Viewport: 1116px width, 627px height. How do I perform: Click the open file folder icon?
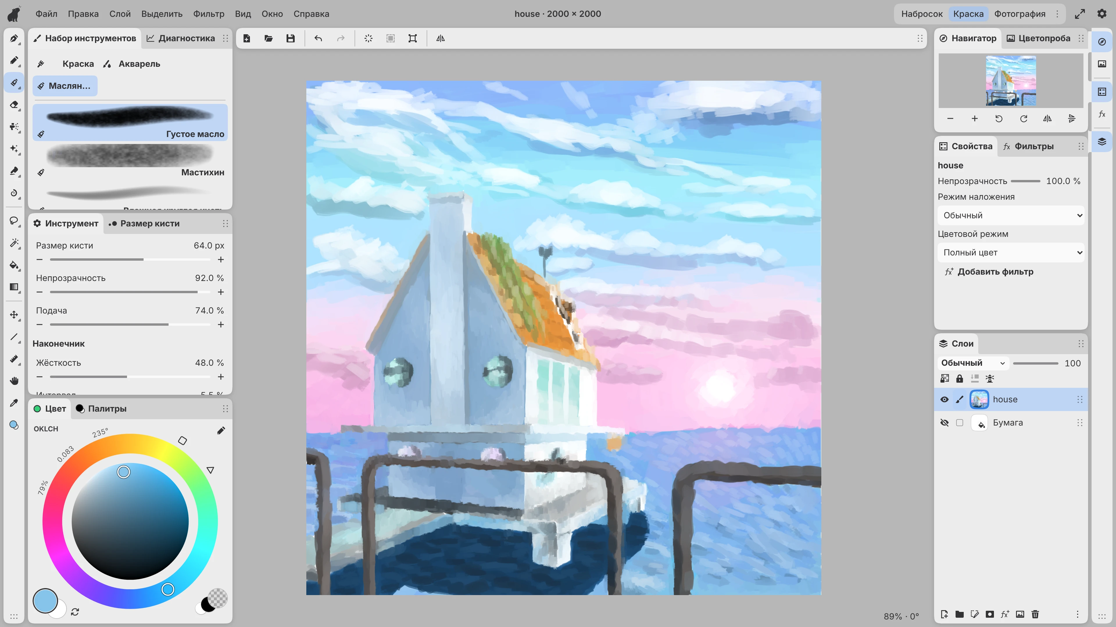pyautogui.click(x=269, y=39)
